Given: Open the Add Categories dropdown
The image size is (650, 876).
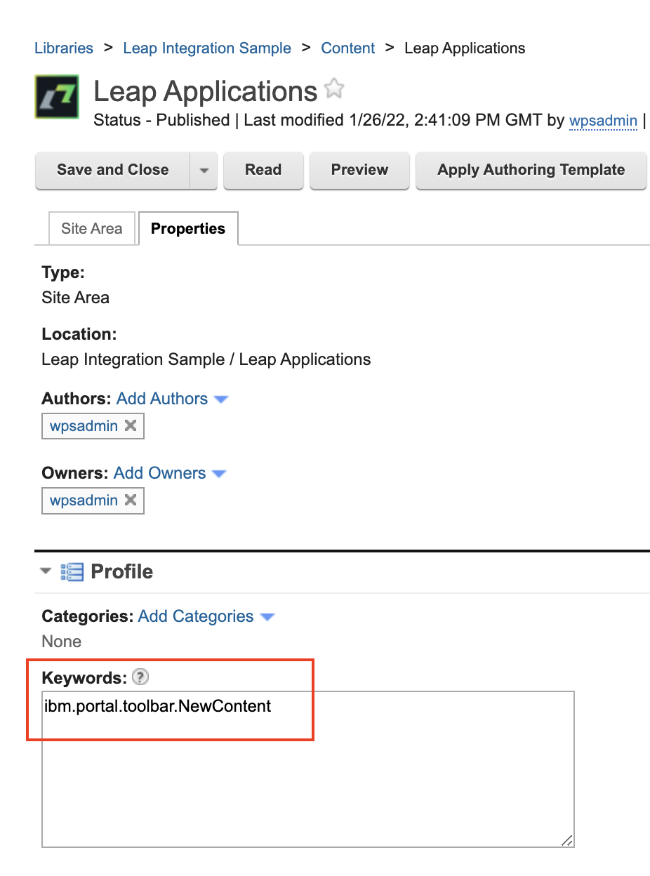Looking at the screenshot, I should click(x=267, y=616).
